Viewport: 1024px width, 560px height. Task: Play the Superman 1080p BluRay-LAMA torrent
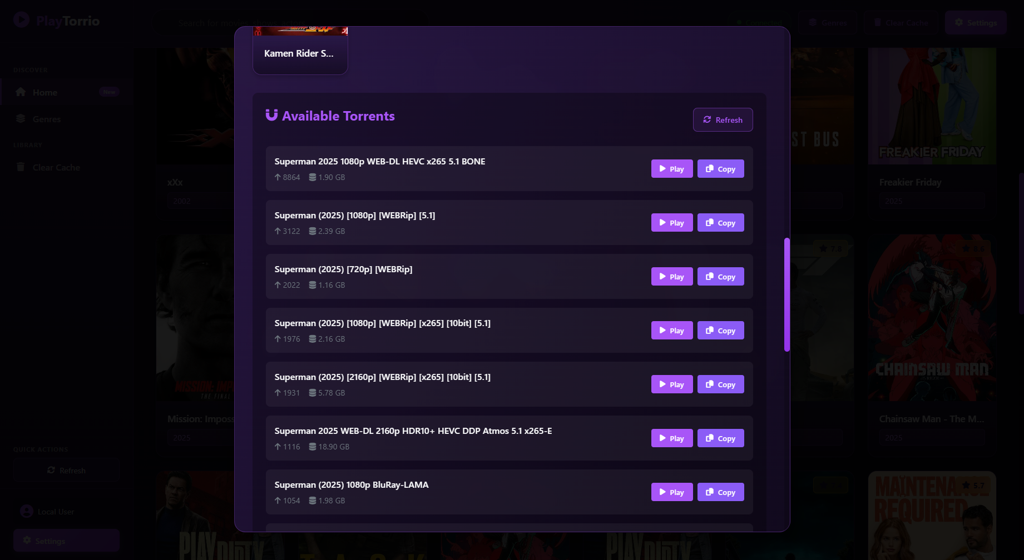671,492
